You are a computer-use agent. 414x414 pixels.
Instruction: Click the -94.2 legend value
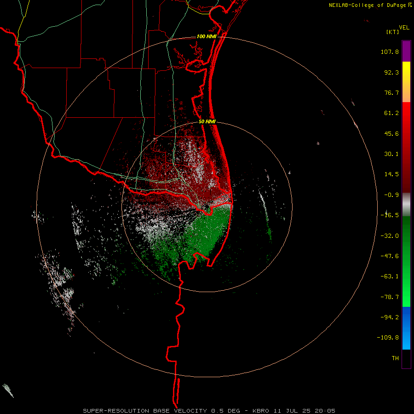(x=390, y=317)
